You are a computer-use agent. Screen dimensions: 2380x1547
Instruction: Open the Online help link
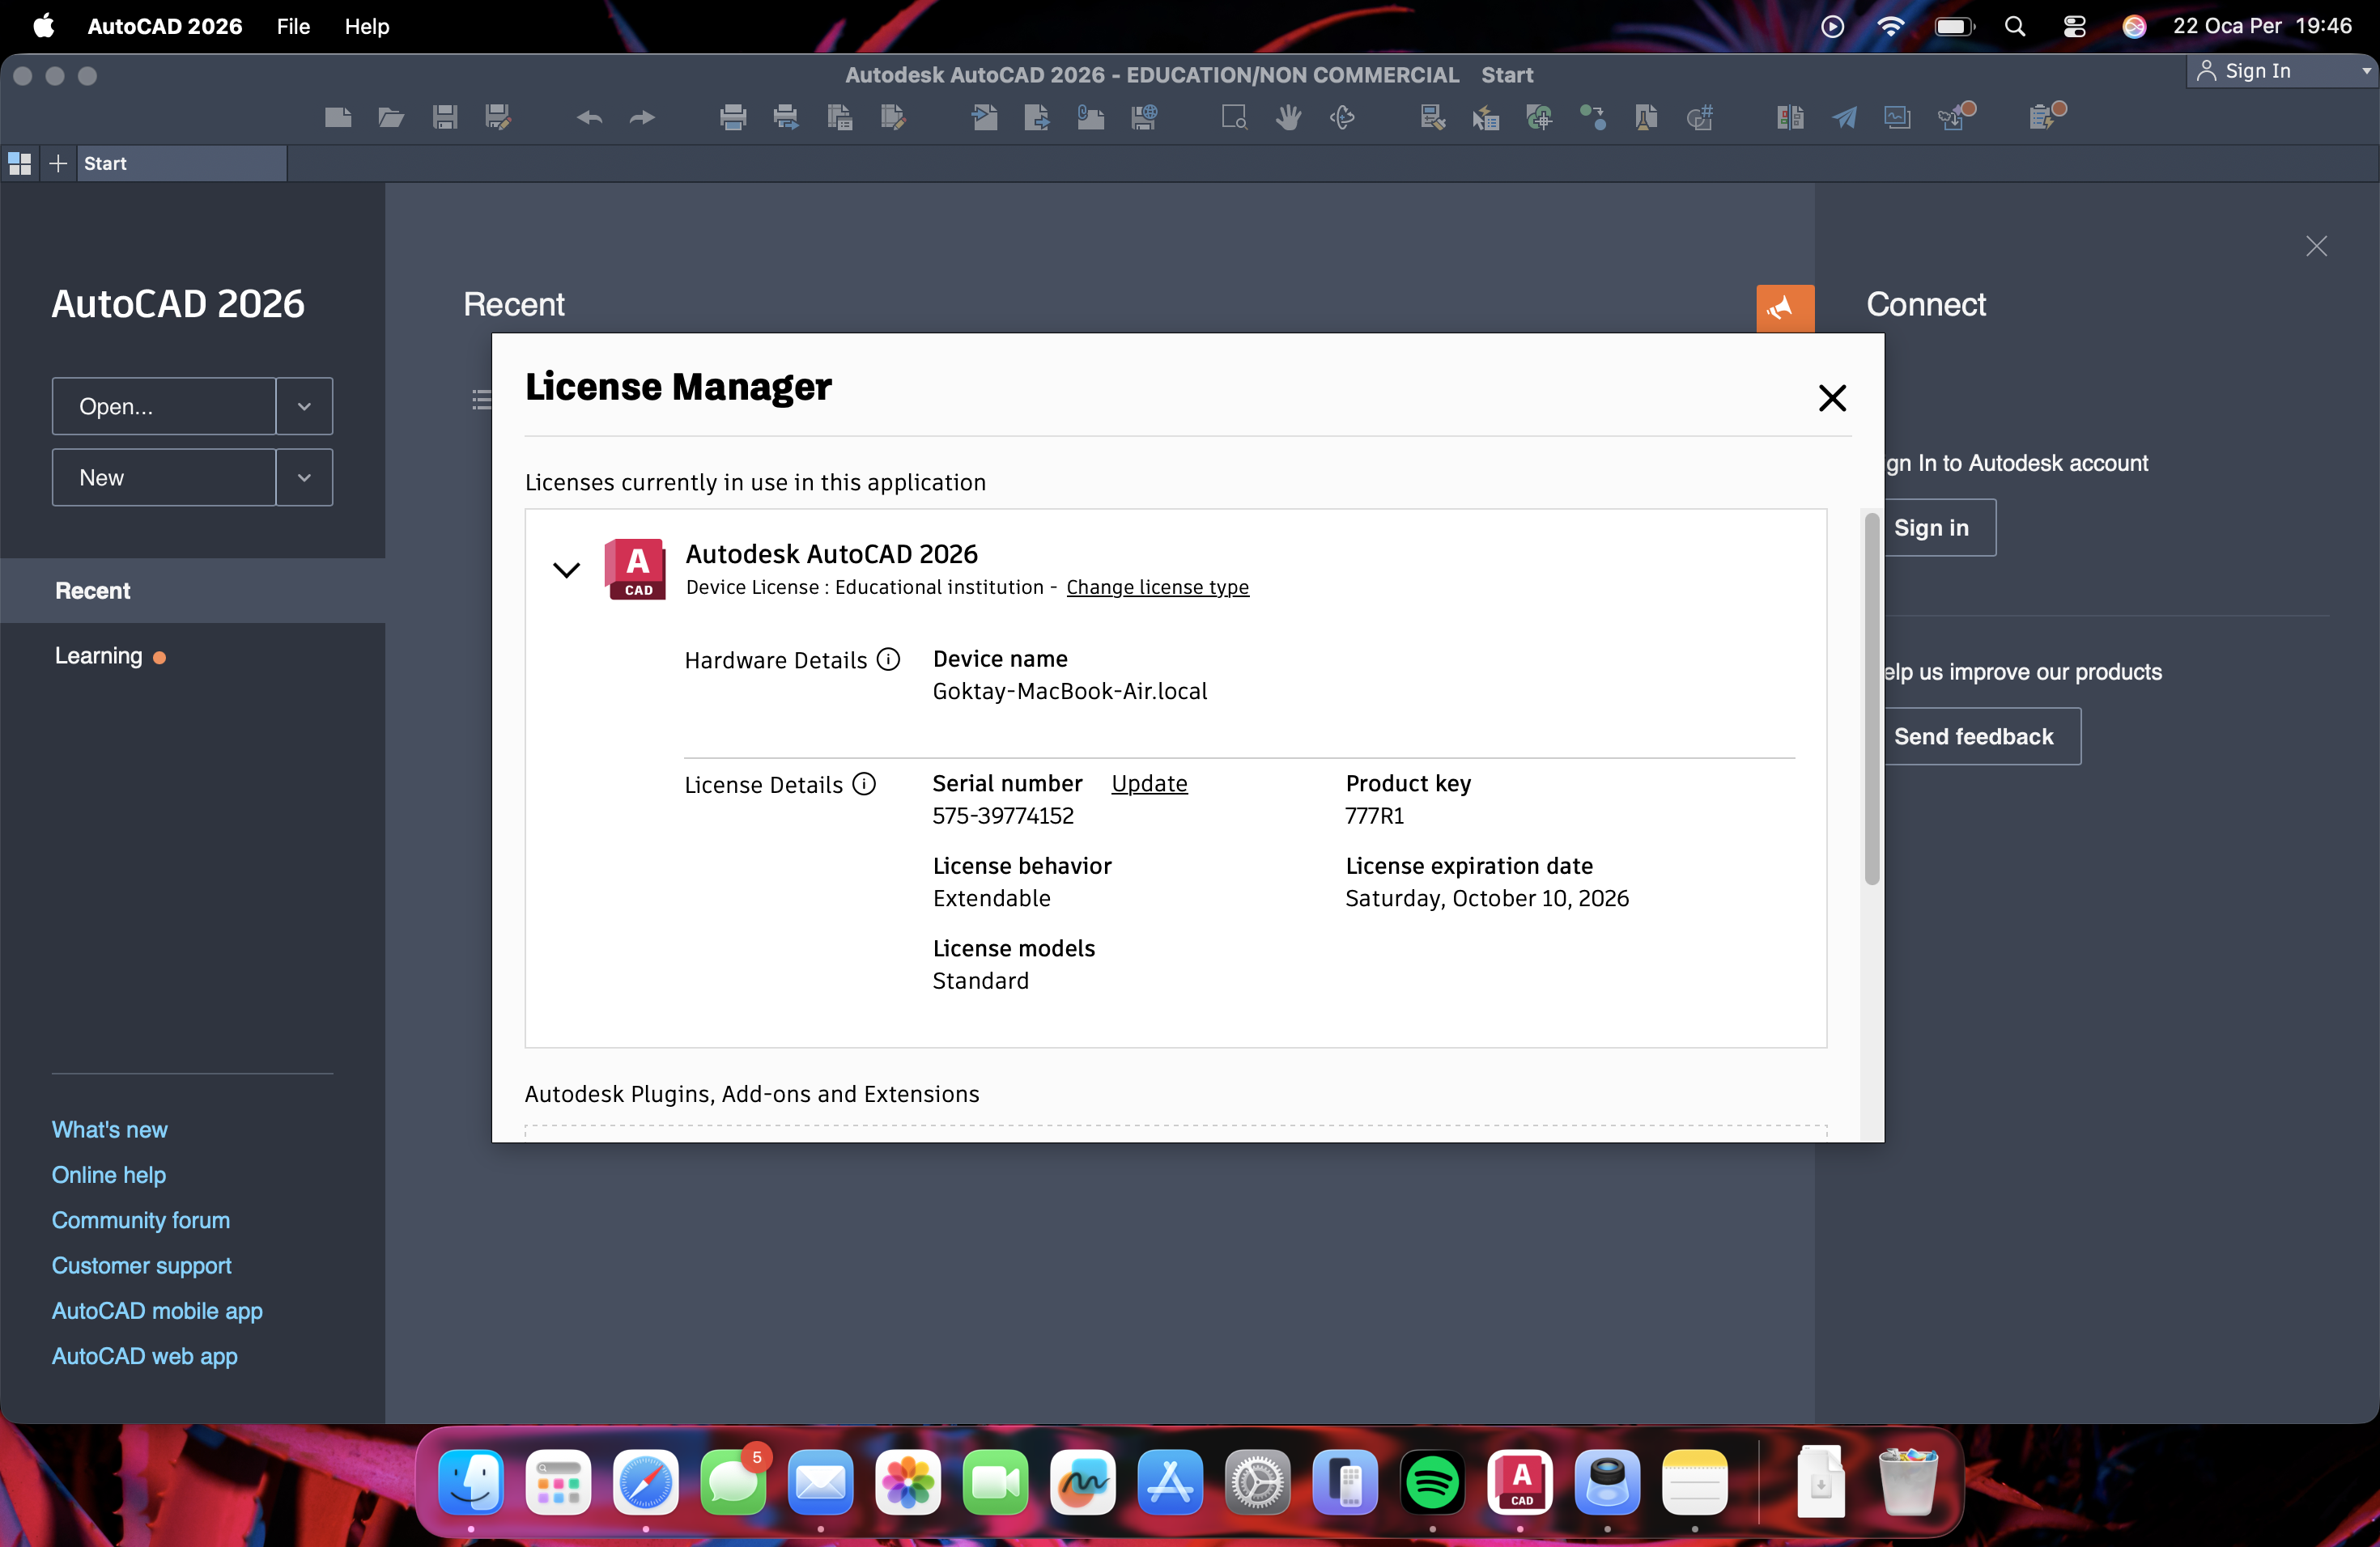coord(109,1176)
